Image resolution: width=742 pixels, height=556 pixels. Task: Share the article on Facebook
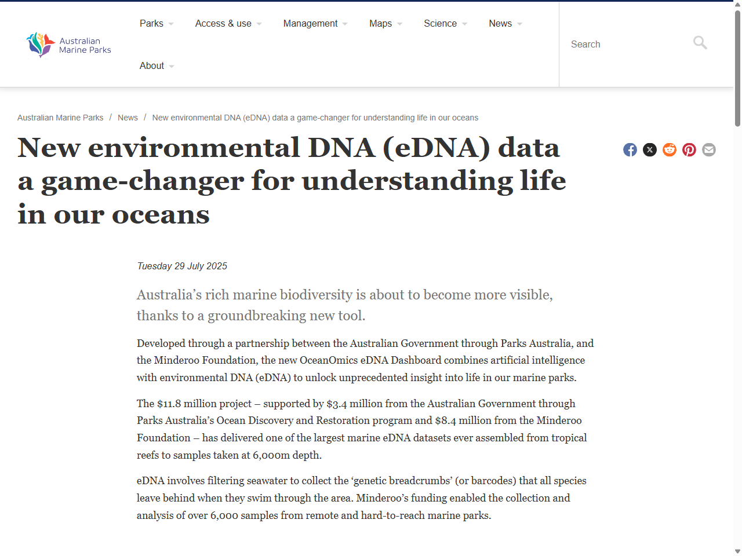coord(630,149)
